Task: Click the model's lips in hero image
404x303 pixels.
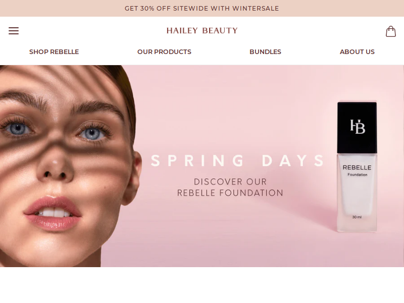Action: click(x=53, y=213)
